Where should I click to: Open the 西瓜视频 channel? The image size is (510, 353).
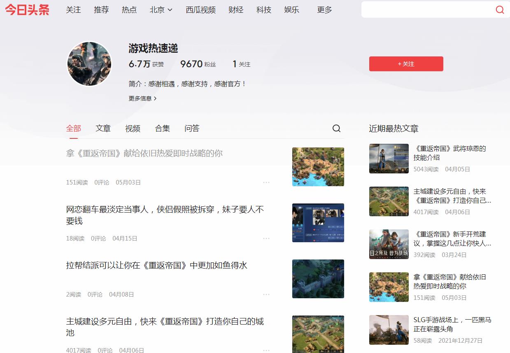(200, 10)
